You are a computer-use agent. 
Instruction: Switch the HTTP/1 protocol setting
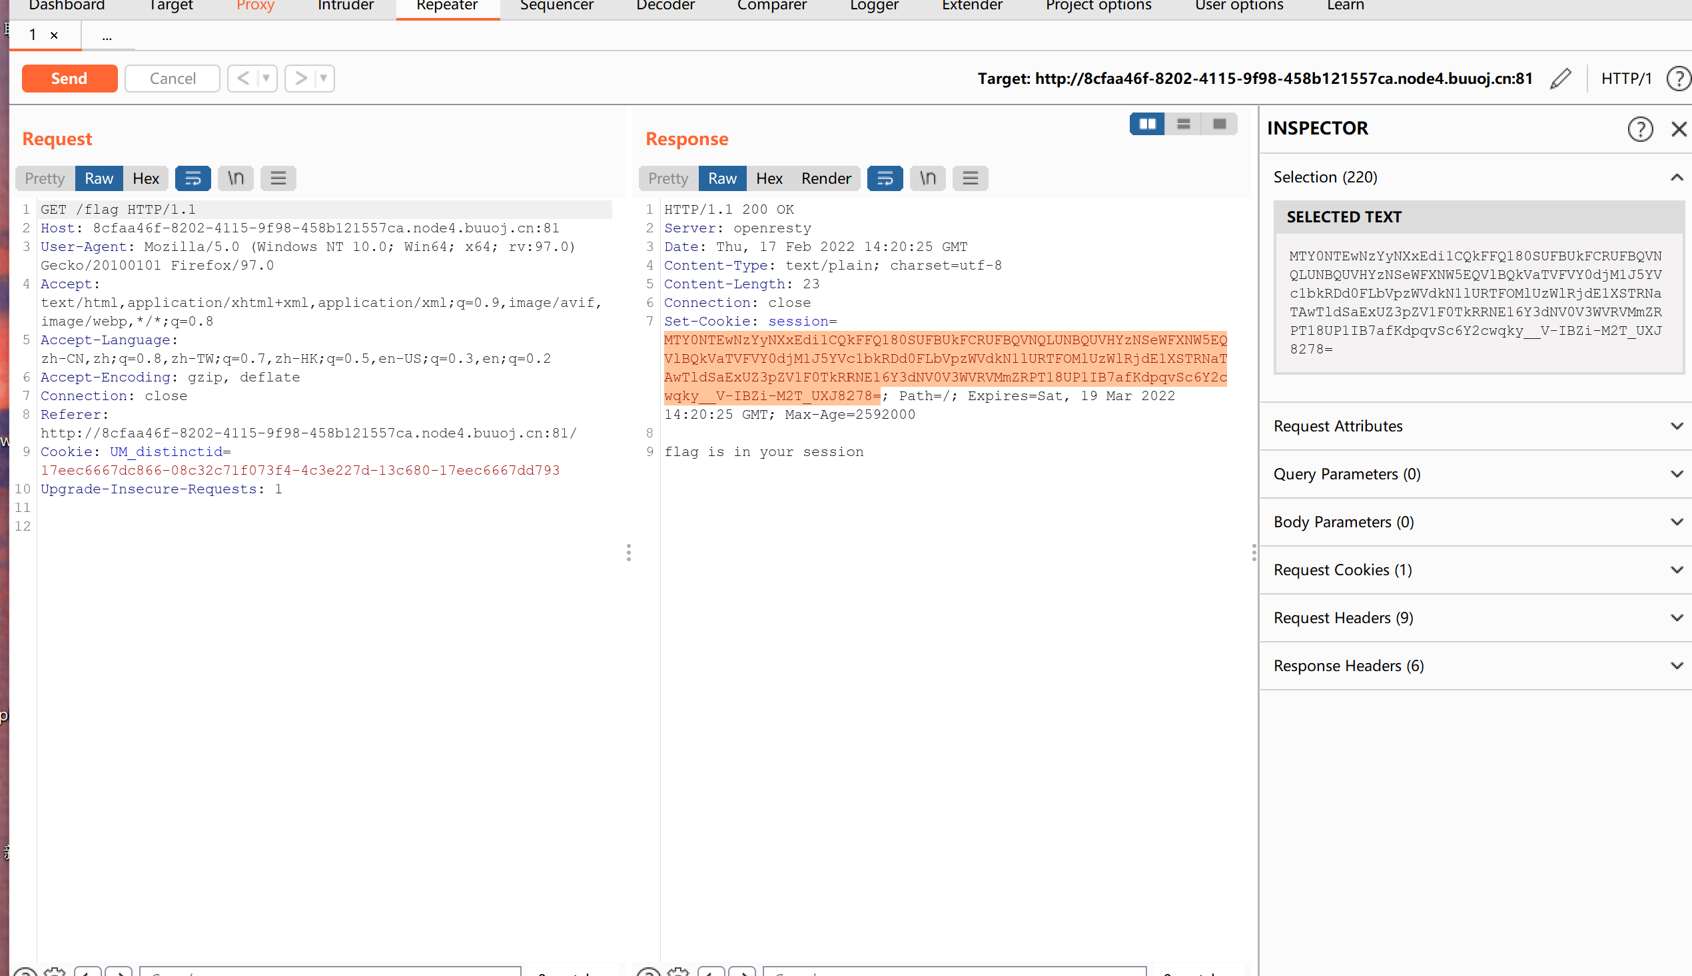tap(1625, 79)
